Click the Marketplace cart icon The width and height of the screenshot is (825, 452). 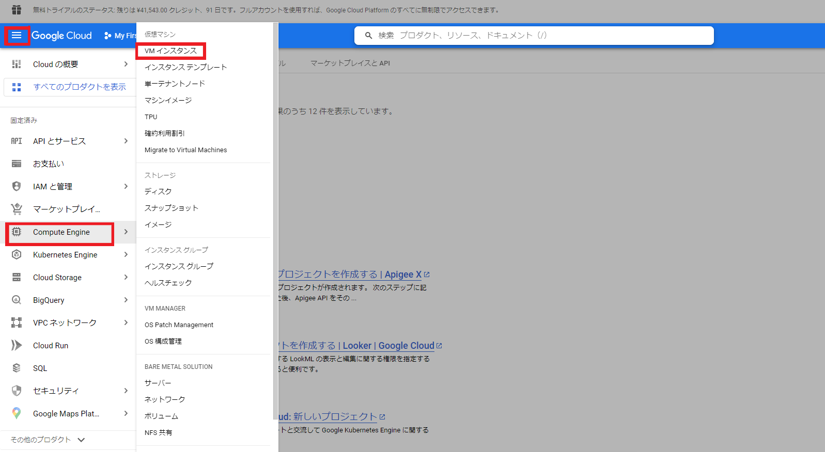(x=17, y=209)
